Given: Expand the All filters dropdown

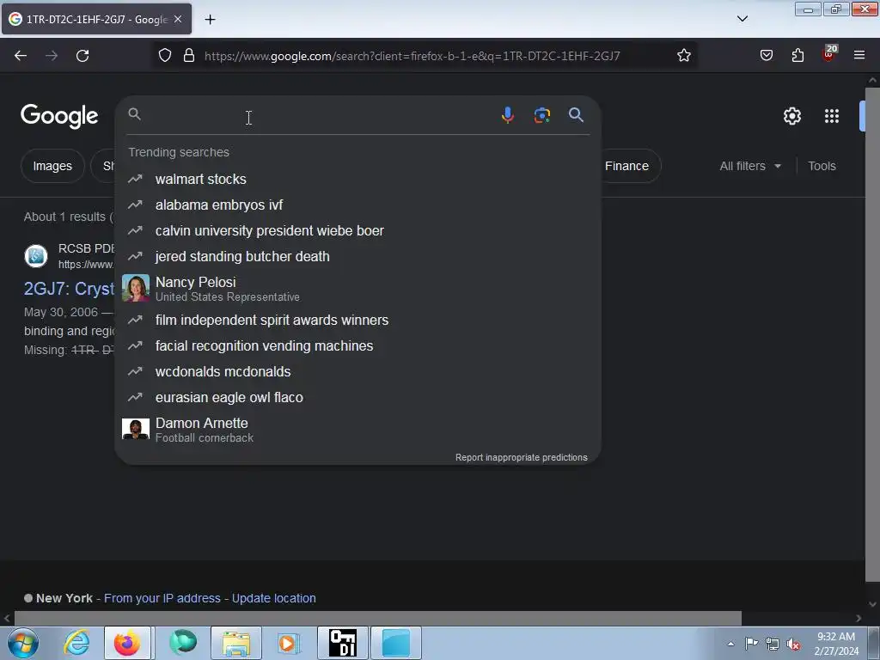Looking at the screenshot, I should 750,166.
